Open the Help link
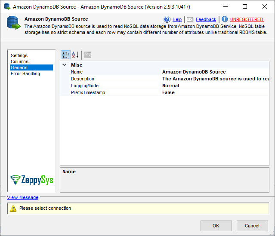This screenshot has height=236, width=275. point(177,19)
